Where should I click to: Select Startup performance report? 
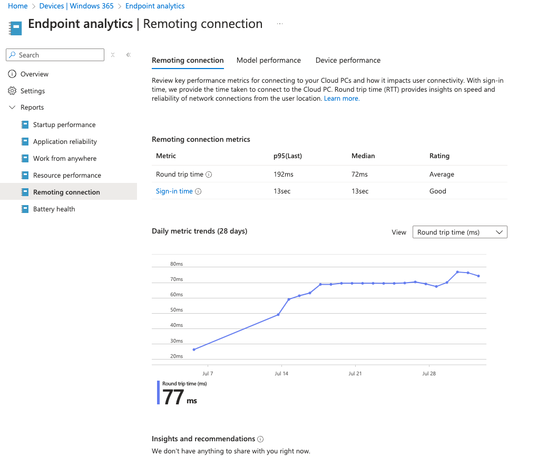tap(64, 125)
